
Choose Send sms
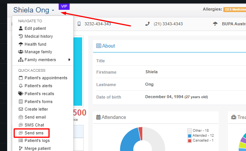point(34,133)
